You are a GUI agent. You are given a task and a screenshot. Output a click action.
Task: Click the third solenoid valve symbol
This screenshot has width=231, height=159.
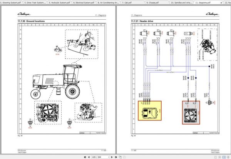click(x=171, y=33)
